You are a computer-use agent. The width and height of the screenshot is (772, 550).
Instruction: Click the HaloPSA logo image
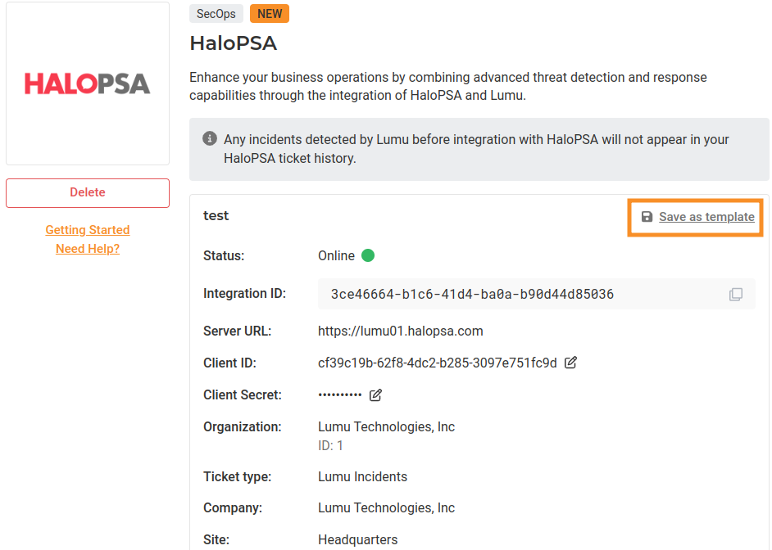[88, 83]
